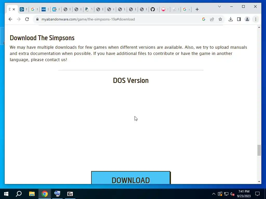
Task: Open the Windows Start menu
Action: click(6, 194)
